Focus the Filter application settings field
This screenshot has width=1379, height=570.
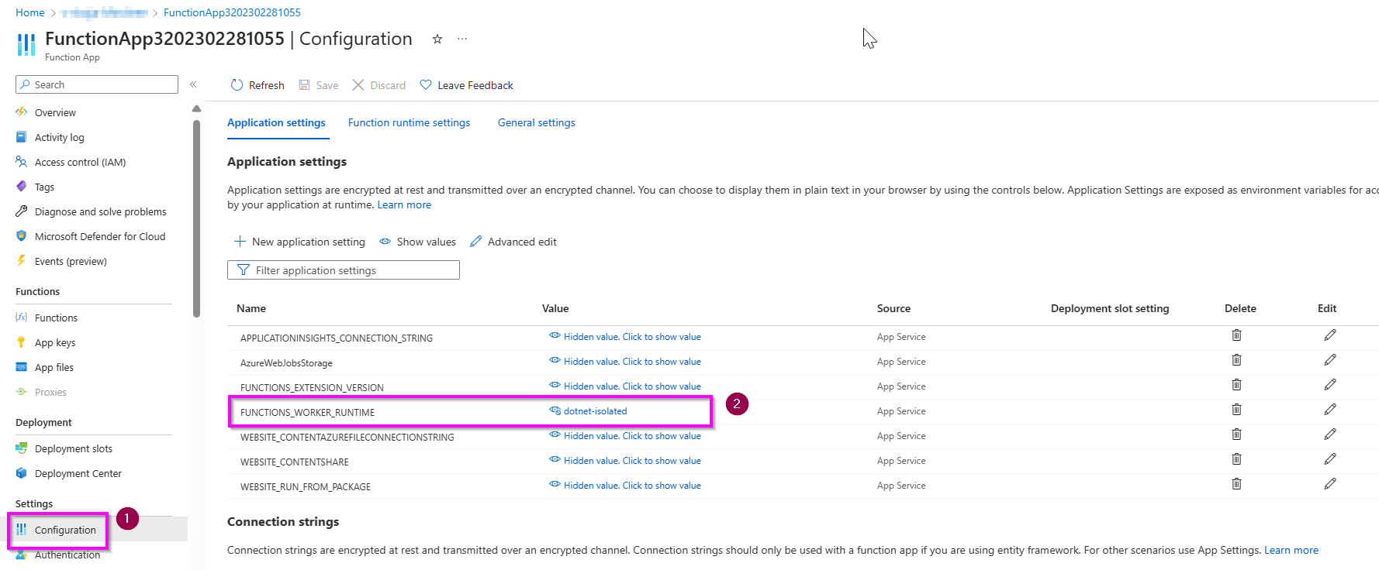click(x=344, y=270)
